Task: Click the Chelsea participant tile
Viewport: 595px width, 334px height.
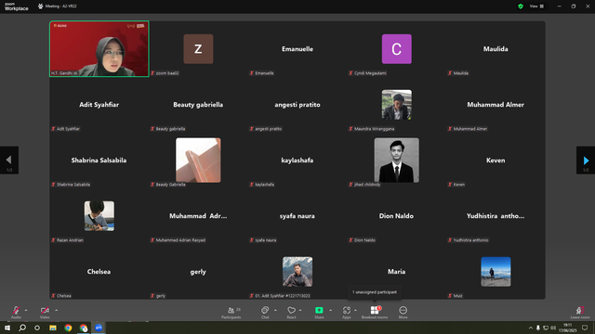Action: click(x=99, y=272)
